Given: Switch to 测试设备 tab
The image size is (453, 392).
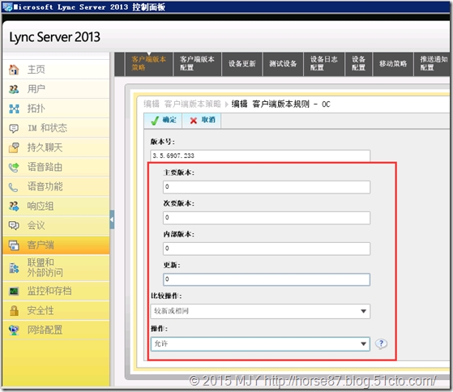Looking at the screenshot, I should 283,63.
